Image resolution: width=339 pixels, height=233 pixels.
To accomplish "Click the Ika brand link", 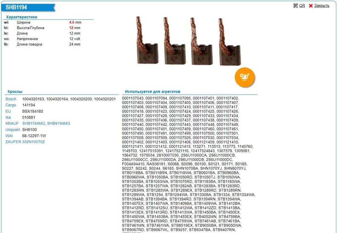I will point(8,117).
